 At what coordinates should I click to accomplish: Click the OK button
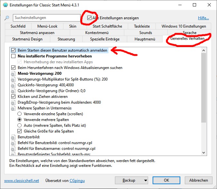tap(166, 180)
